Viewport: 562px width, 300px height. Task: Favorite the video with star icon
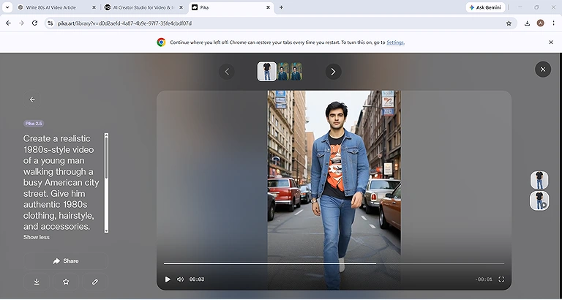66,282
